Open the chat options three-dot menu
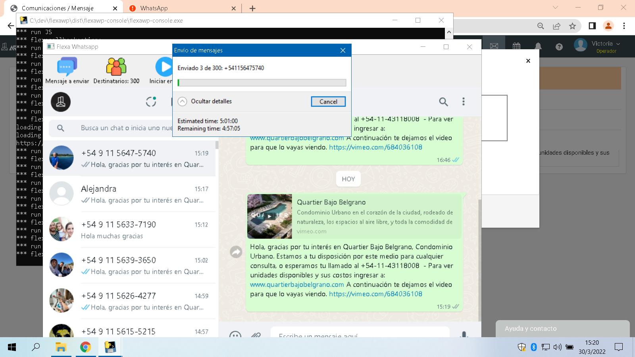 pos(463,102)
